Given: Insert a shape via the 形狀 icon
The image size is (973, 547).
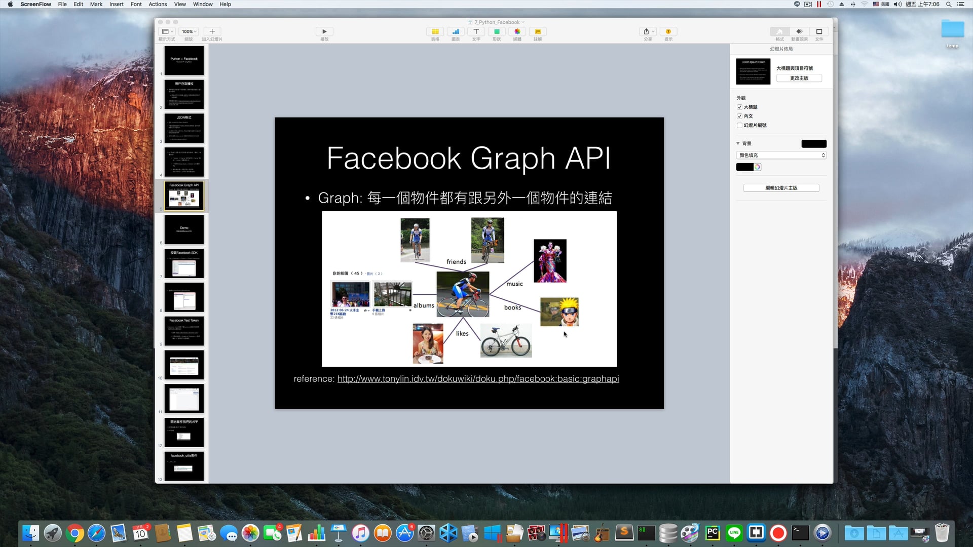Looking at the screenshot, I should (x=496, y=31).
